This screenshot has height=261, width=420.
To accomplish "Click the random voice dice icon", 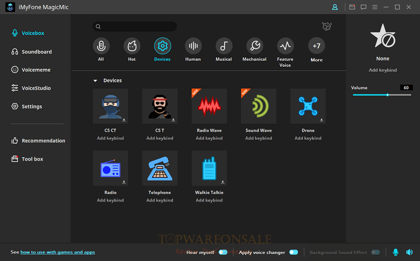I will (327, 26).
